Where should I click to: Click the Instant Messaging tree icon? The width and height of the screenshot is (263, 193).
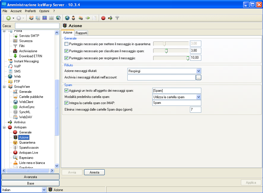click(10, 61)
